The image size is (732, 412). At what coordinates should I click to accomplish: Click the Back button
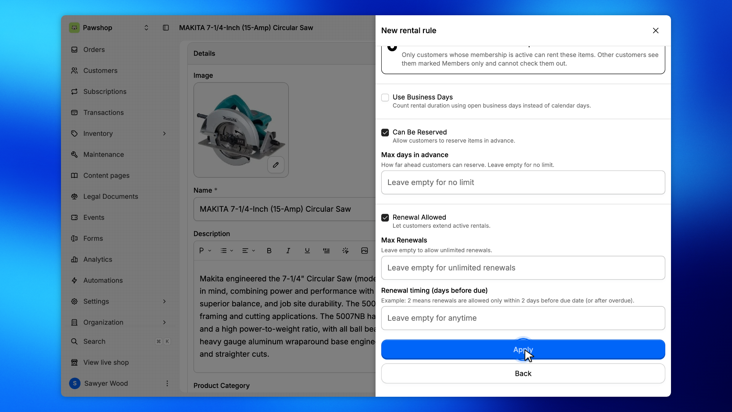[x=523, y=373]
